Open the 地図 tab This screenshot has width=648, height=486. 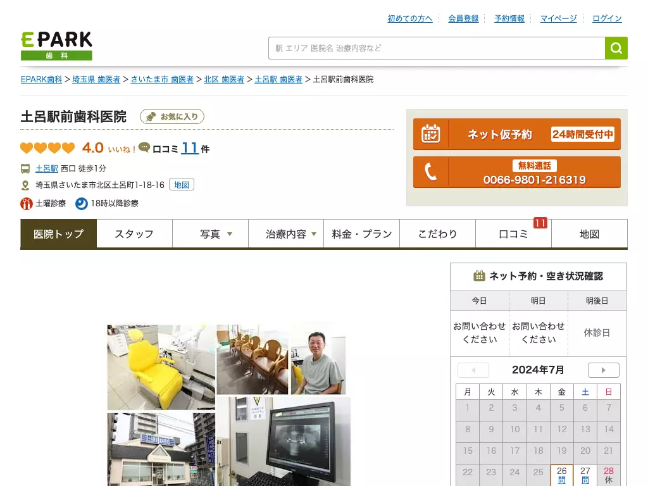(x=589, y=234)
